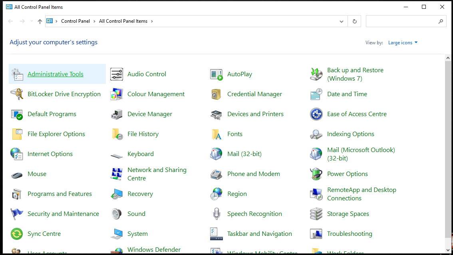Click inside the Control Panel search box

click(401, 22)
